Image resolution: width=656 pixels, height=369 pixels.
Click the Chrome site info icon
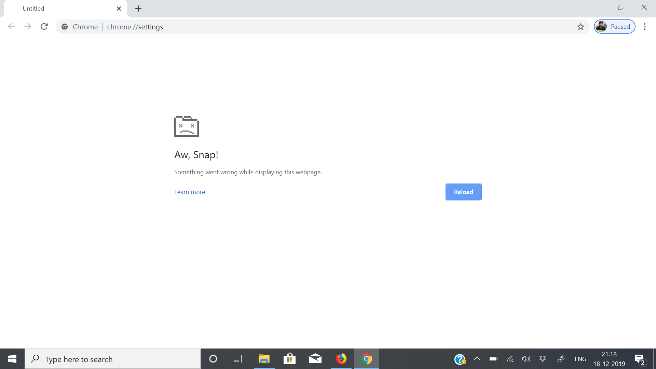click(65, 27)
